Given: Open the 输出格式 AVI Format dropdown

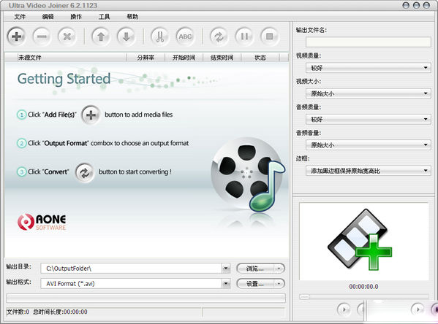Looking at the screenshot, I should (226, 284).
